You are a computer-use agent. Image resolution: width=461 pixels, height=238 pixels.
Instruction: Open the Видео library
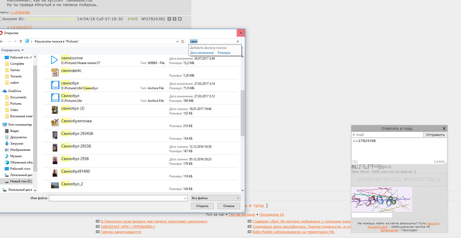[12, 131]
